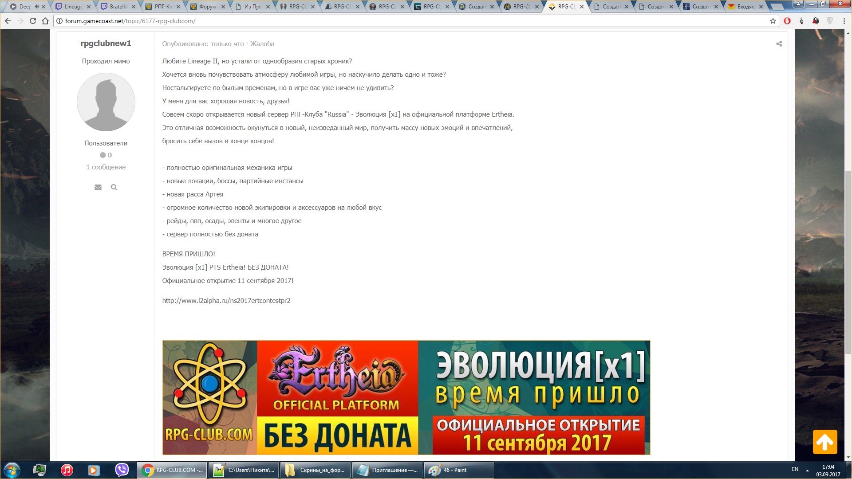Open the Chrome three-dot menu
The image size is (852, 479).
(x=844, y=21)
